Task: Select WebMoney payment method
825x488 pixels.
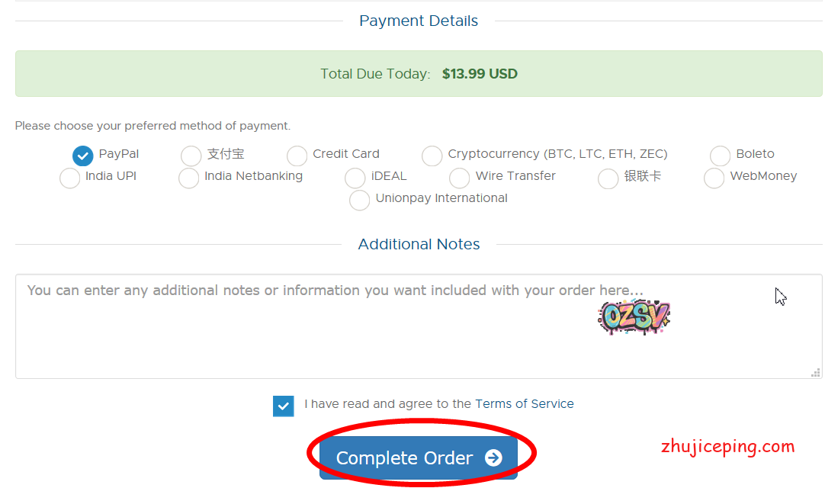Action: tap(714, 178)
